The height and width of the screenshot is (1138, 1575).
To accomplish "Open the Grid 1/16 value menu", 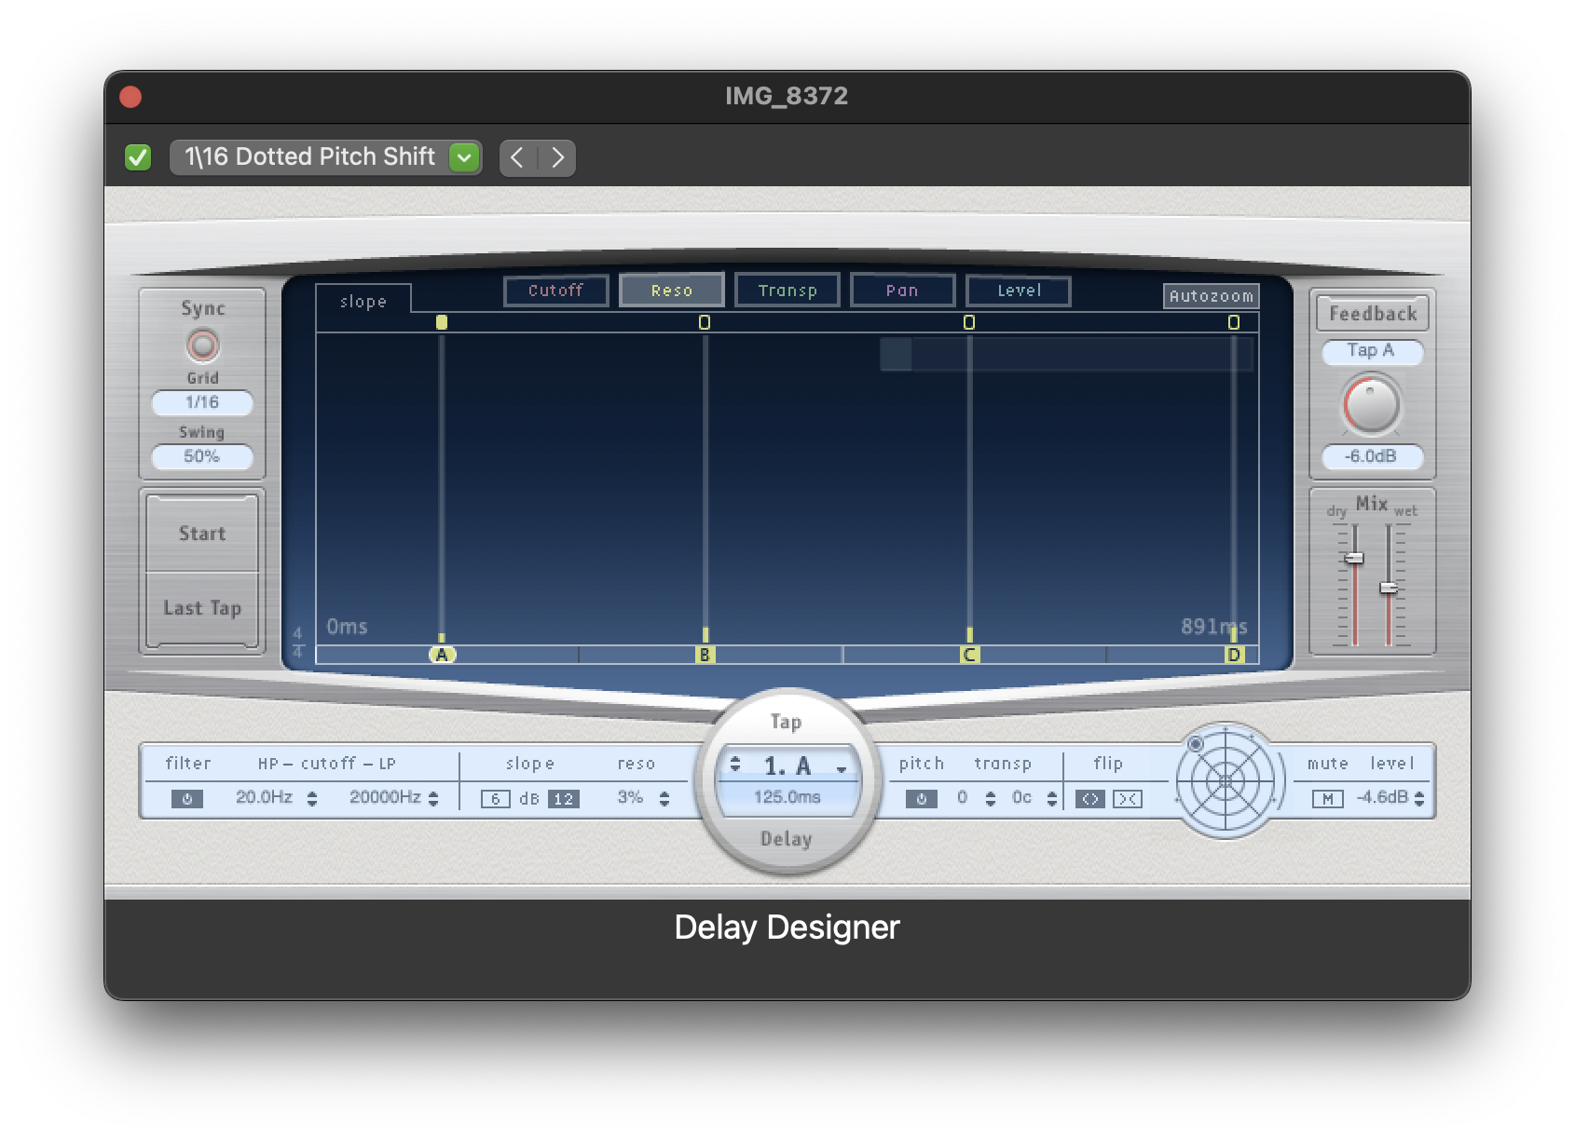I will click(x=202, y=402).
